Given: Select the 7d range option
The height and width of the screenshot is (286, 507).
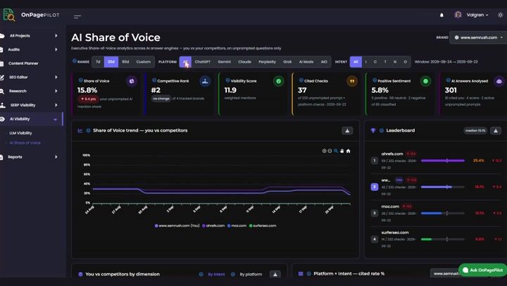Looking at the screenshot, I should (98, 62).
